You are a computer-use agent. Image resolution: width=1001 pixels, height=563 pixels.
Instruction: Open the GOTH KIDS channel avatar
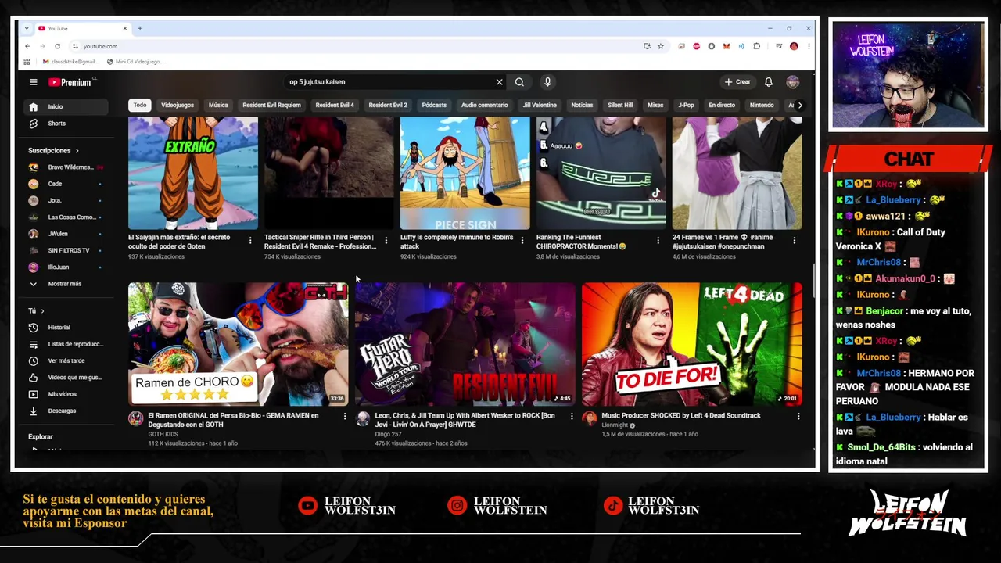(136, 419)
